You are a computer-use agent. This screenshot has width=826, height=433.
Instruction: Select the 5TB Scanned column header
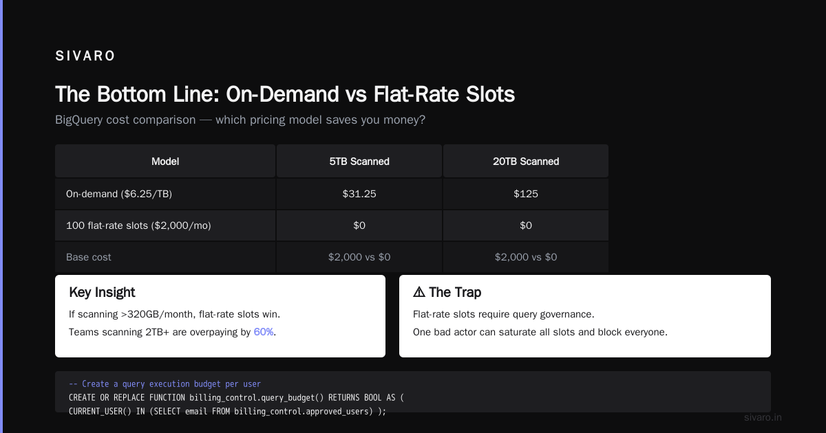click(x=359, y=162)
